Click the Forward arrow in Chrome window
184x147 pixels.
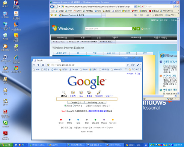(38, 65)
